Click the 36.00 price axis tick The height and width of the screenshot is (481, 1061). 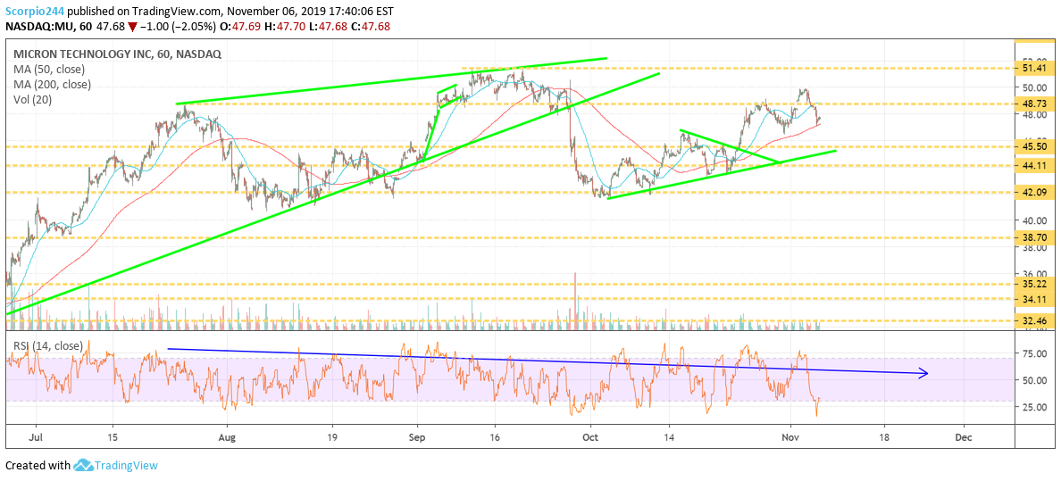[1033, 273]
